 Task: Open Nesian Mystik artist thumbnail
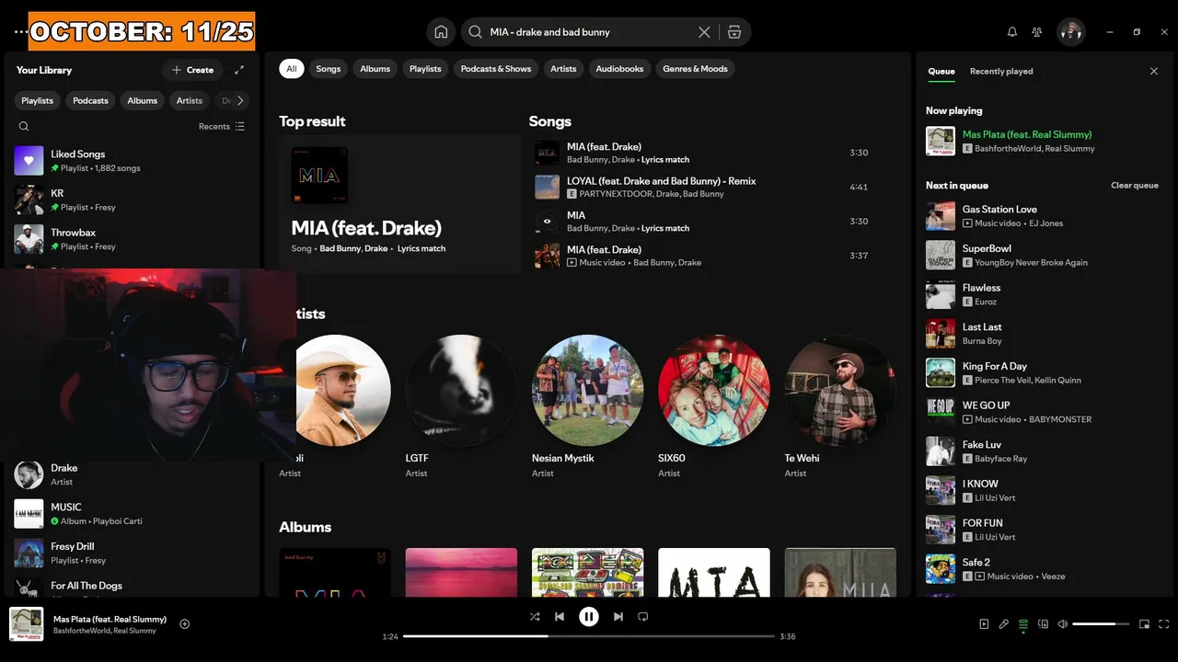[587, 390]
